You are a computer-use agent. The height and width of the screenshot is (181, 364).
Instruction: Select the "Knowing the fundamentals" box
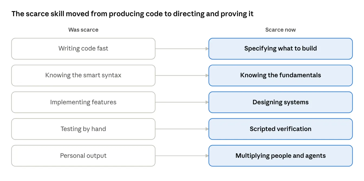(281, 75)
